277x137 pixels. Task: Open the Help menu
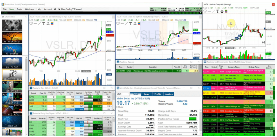[39, 9]
